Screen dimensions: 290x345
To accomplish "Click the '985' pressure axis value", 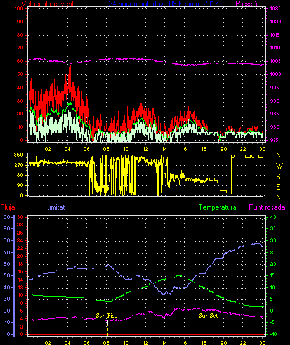I will click(275, 114).
